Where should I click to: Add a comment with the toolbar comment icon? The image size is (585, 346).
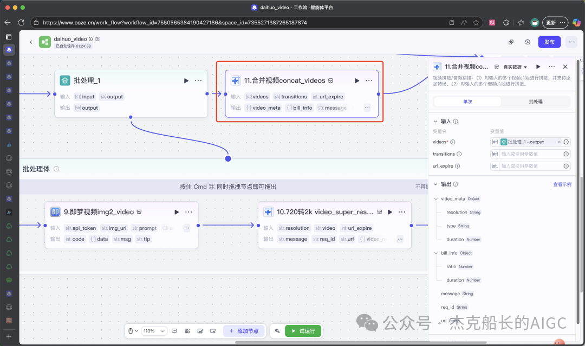[x=174, y=331]
